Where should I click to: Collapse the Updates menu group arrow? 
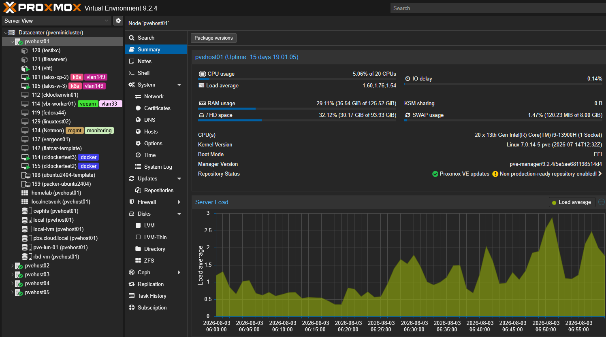pyautogui.click(x=179, y=178)
